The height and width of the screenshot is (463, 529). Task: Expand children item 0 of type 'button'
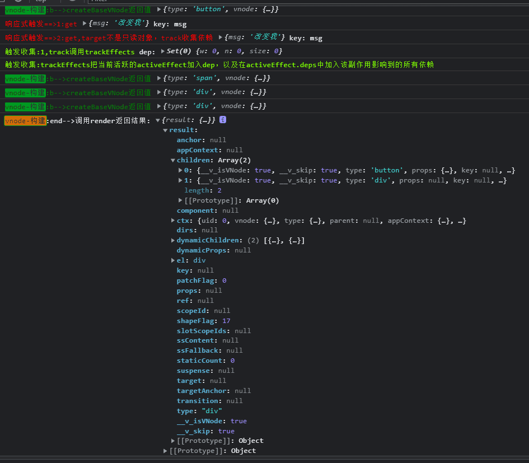(x=180, y=170)
